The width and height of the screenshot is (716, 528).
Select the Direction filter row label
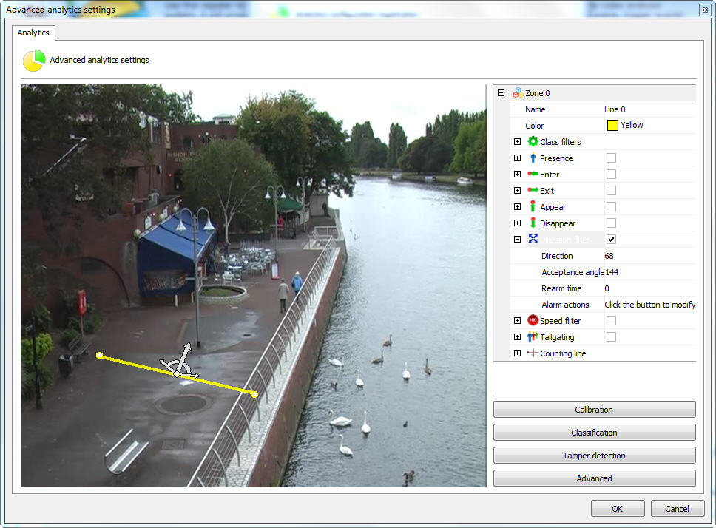[x=564, y=239]
